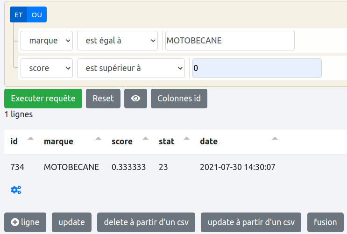Click the eye visibility icon button
The height and width of the screenshot is (234, 347).
[135, 99]
